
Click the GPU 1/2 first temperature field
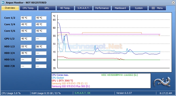26,39
